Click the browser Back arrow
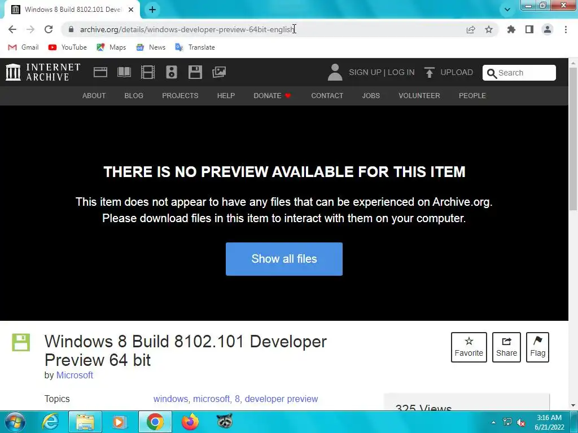The width and height of the screenshot is (578, 433). pos(12,29)
